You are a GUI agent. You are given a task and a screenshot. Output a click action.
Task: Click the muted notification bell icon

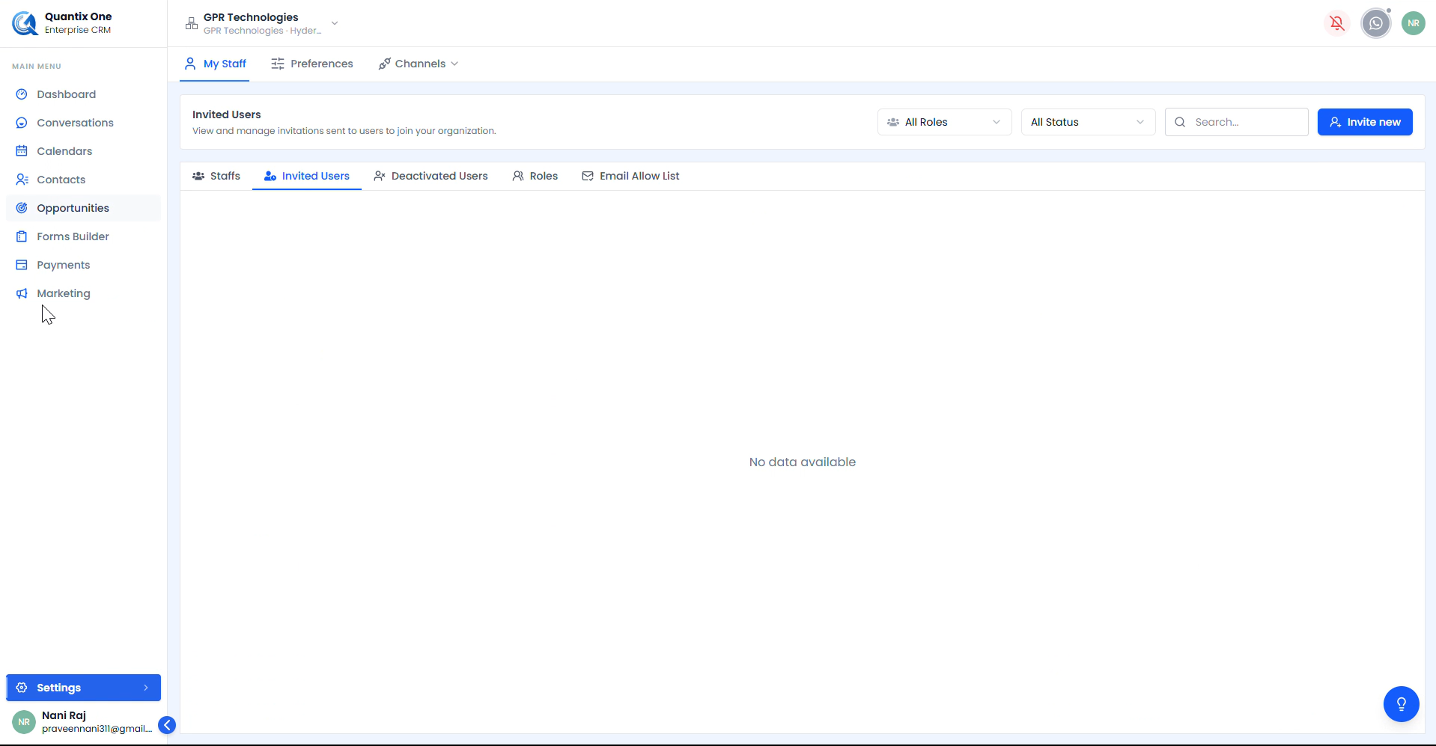pyautogui.click(x=1337, y=23)
